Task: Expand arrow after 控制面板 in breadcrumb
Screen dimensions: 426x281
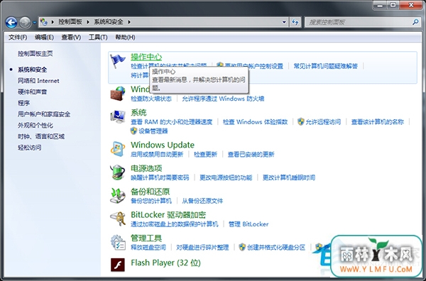Action: pos(88,22)
